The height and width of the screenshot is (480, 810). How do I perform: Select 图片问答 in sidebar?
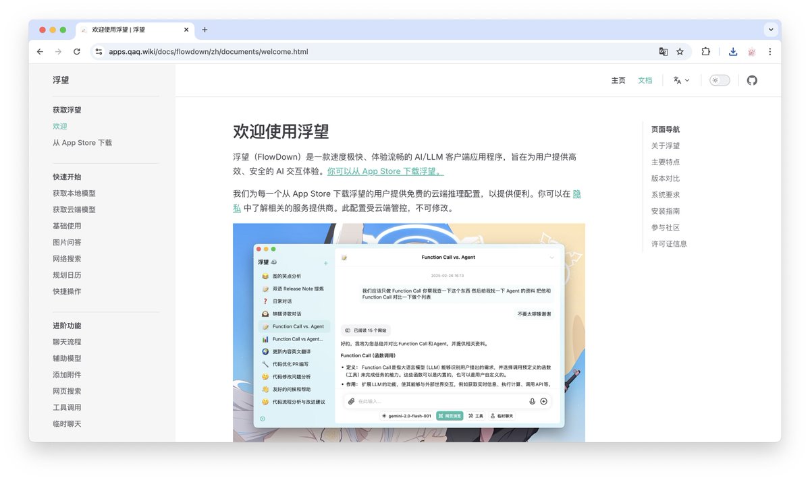tap(67, 242)
